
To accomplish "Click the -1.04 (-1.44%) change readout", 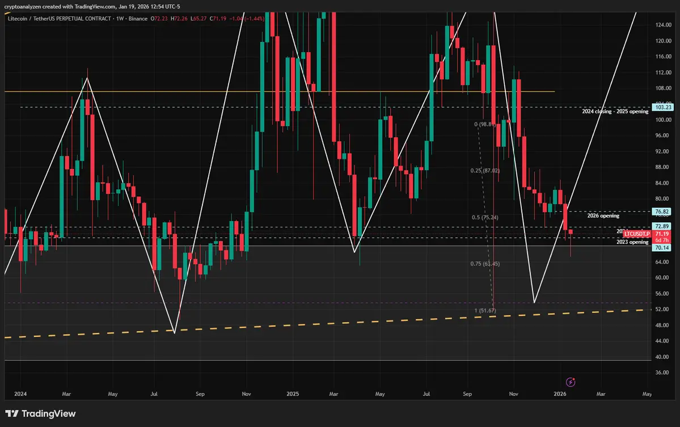I will 246,19.
